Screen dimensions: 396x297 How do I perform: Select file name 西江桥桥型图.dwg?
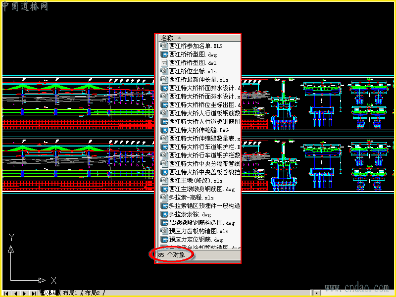click(x=193, y=54)
